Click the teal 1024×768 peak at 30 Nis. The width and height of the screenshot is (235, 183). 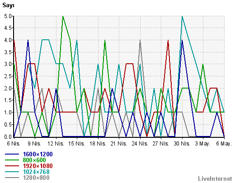click(x=182, y=16)
